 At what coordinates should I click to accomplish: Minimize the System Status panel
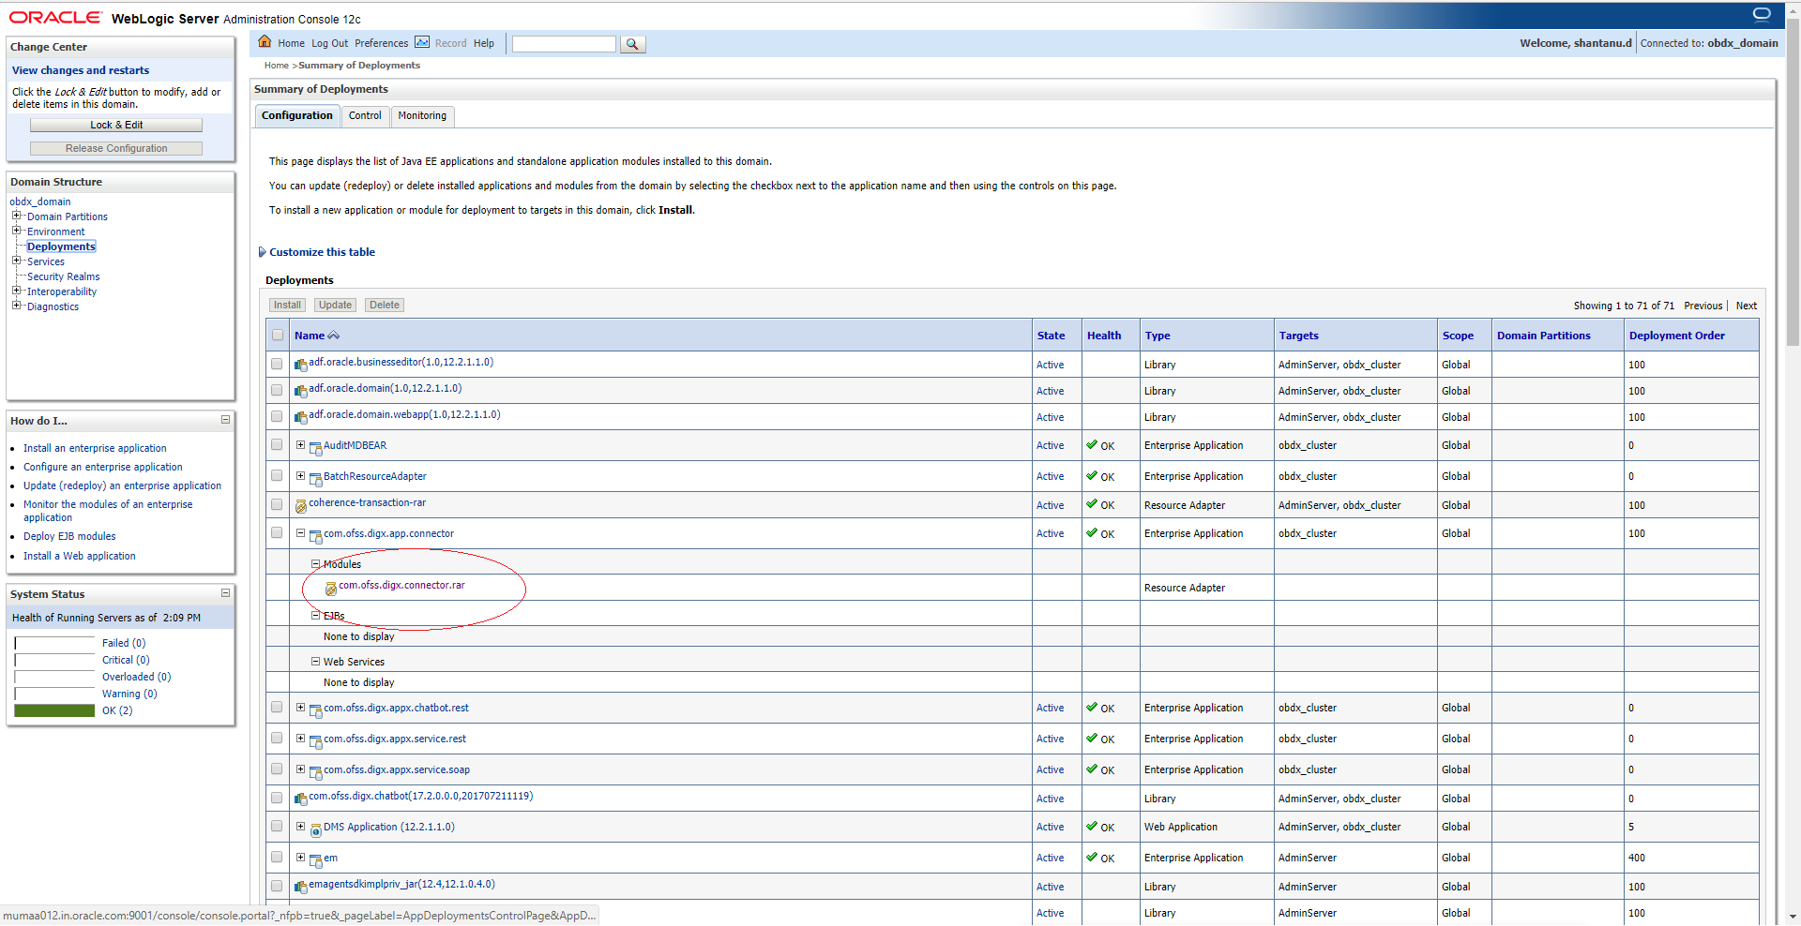tap(225, 593)
